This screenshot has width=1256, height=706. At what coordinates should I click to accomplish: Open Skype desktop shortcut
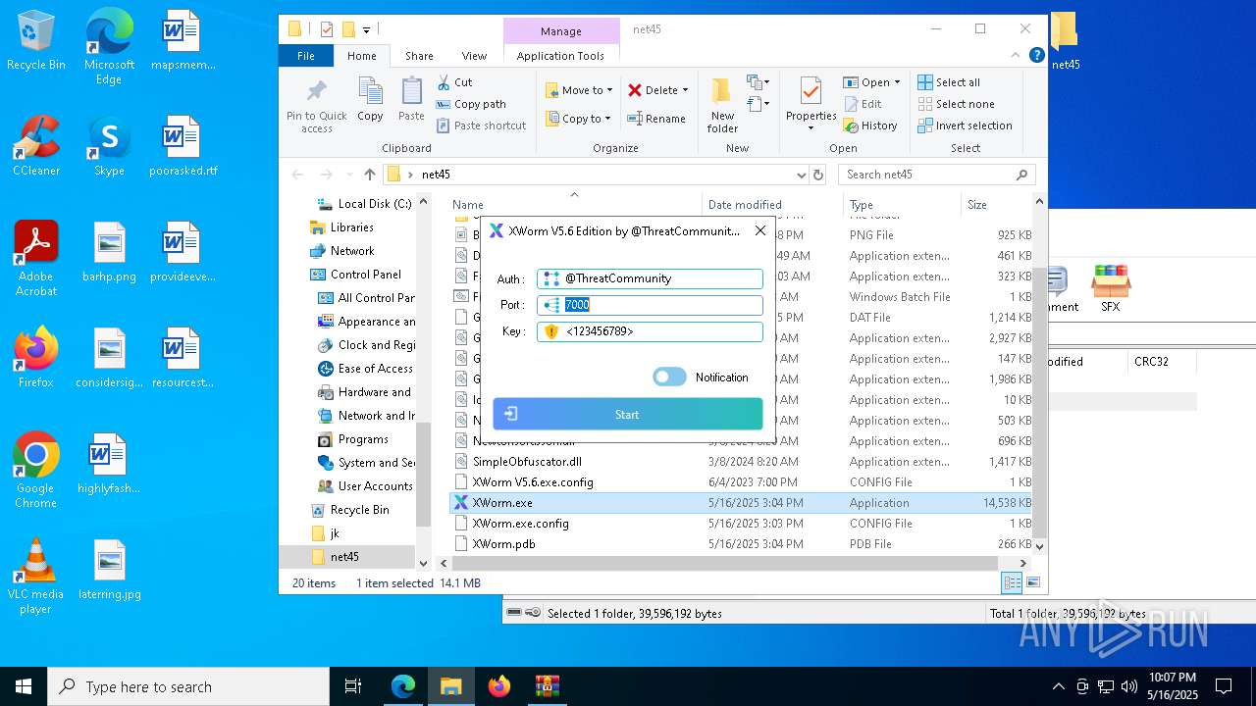point(109,146)
